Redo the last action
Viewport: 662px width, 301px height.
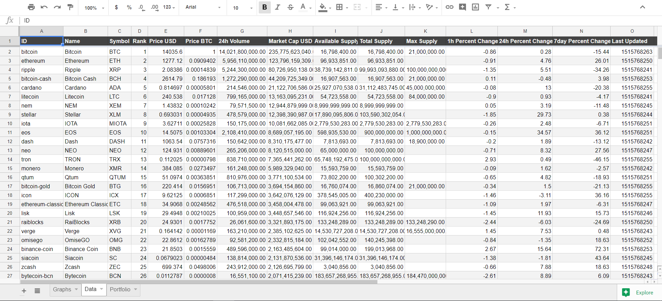click(x=57, y=7)
